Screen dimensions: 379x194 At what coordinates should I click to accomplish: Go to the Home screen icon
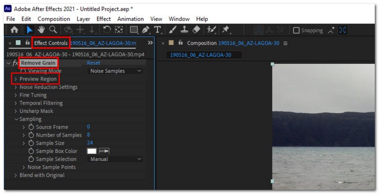[x=15, y=30]
